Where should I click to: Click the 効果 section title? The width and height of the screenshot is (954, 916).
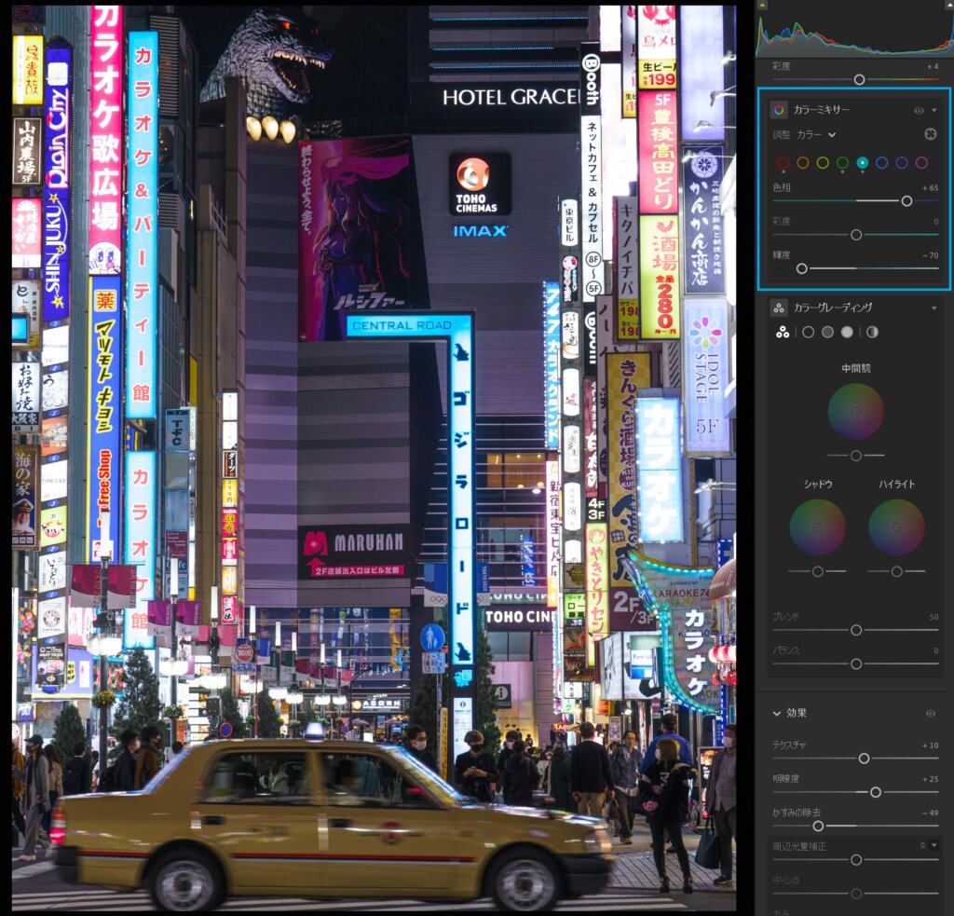[797, 713]
